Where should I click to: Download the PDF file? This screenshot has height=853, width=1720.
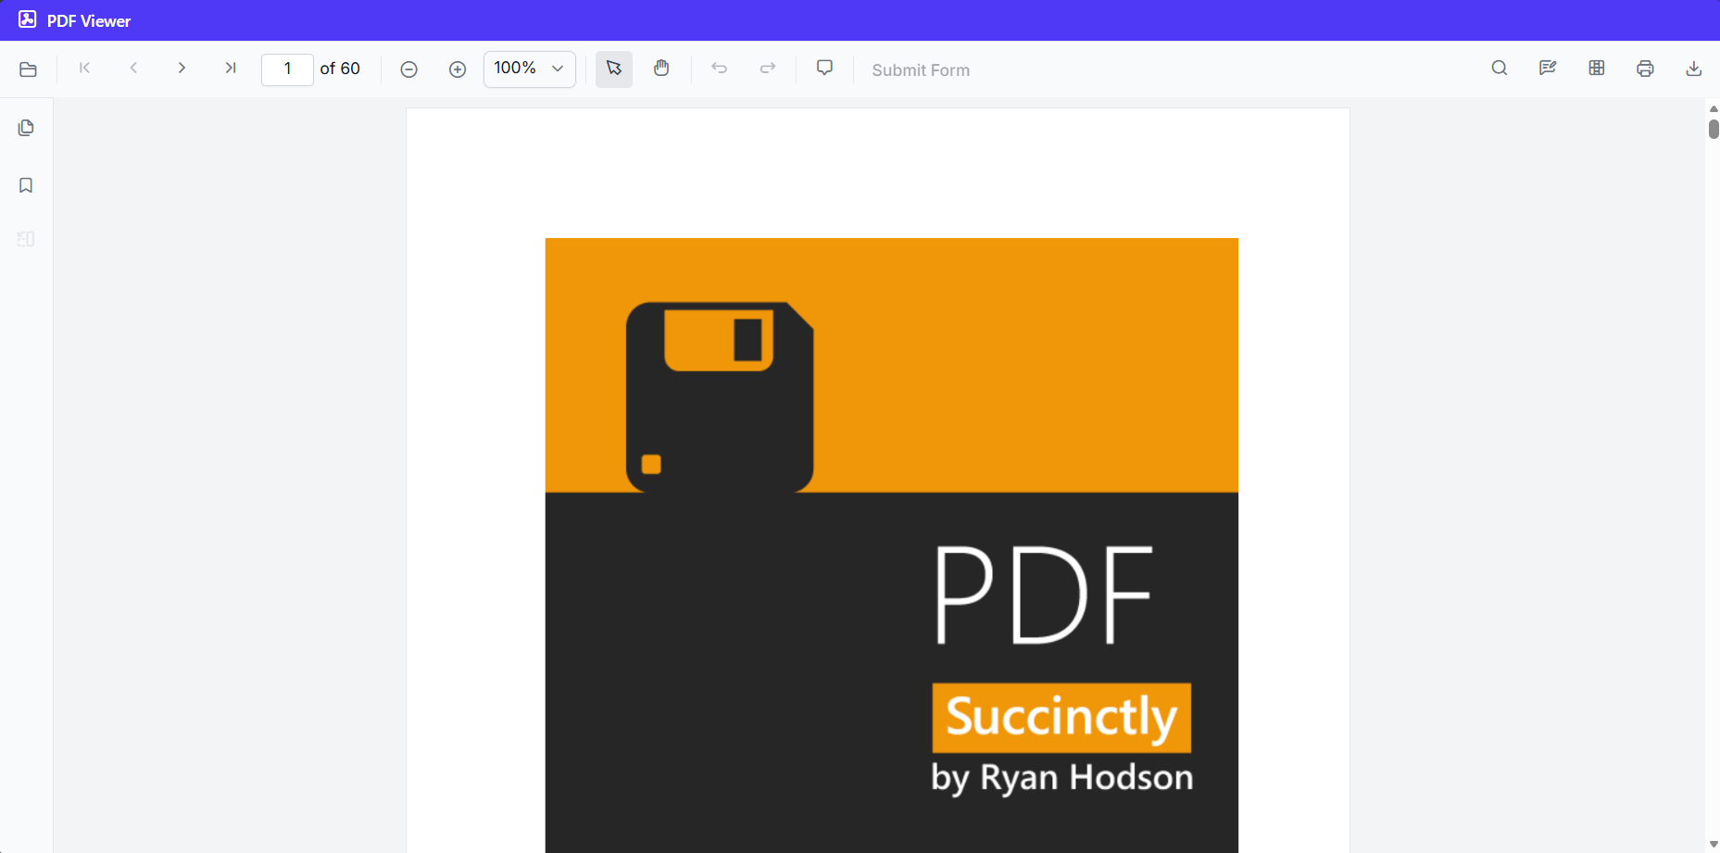tap(1694, 69)
